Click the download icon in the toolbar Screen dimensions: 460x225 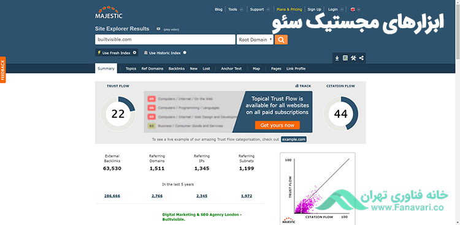point(337,58)
